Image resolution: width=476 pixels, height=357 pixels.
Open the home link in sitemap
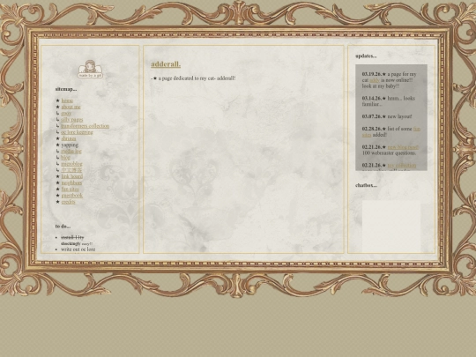pyautogui.click(x=67, y=100)
